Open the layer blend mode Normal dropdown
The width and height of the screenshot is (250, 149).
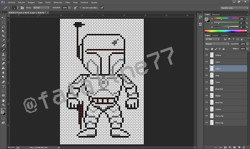(x=217, y=44)
